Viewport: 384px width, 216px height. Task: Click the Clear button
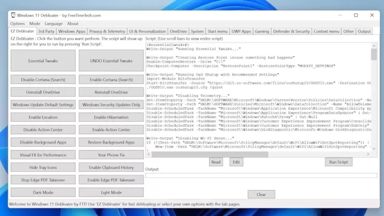(261, 195)
